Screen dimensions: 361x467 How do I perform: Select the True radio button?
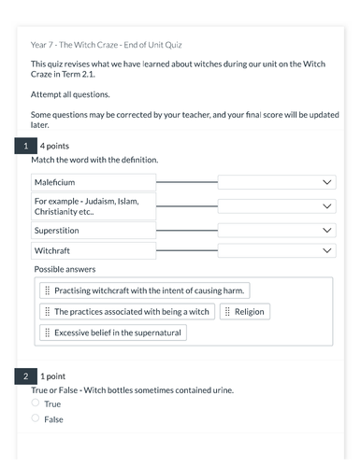tap(36, 403)
